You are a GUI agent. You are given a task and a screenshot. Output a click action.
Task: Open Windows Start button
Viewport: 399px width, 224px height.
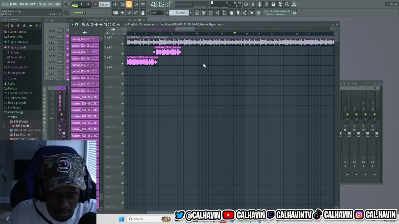[121, 219]
